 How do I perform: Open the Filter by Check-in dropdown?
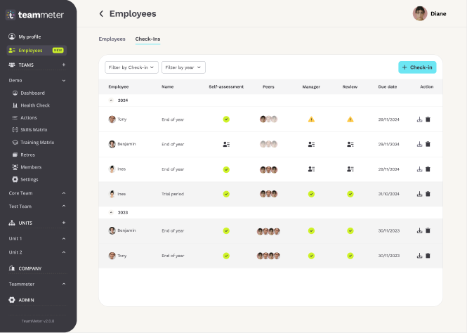click(131, 67)
